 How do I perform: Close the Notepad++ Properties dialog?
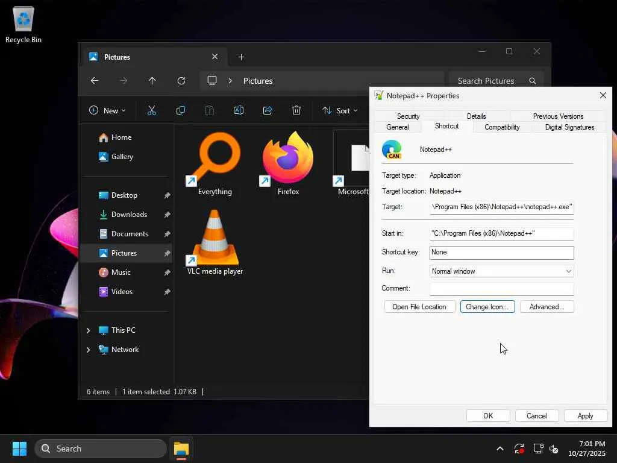click(x=603, y=96)
